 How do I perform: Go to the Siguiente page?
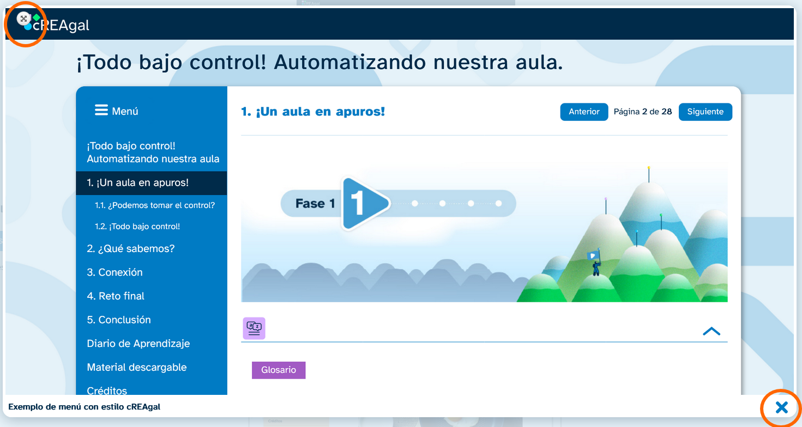(x=705, y=112)
